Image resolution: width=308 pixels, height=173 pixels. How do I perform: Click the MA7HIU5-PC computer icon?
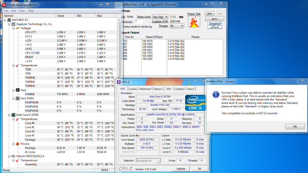coord(9,20)
